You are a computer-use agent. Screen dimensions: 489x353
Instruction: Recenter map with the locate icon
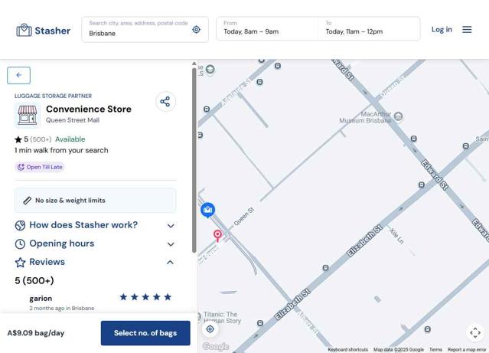tap(210, 329)
